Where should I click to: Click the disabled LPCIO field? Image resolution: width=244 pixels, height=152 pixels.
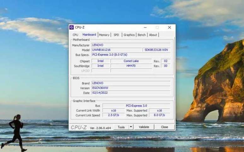pos(101,71)
